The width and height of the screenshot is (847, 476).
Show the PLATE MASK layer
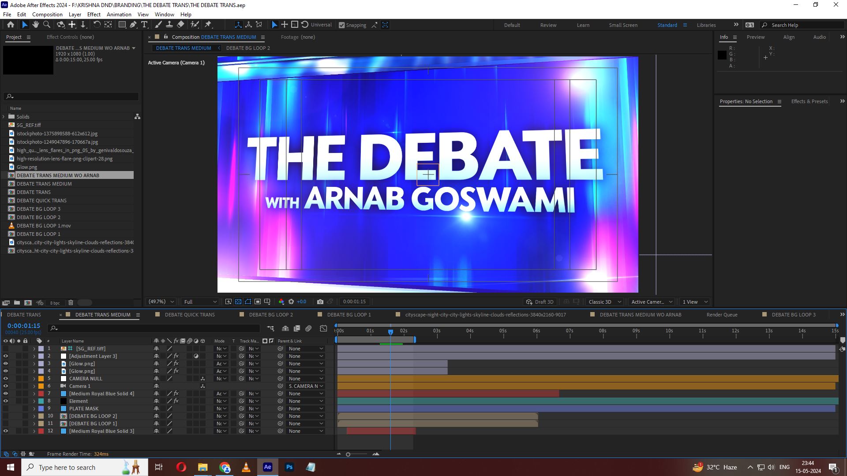[x=6, y=409]
